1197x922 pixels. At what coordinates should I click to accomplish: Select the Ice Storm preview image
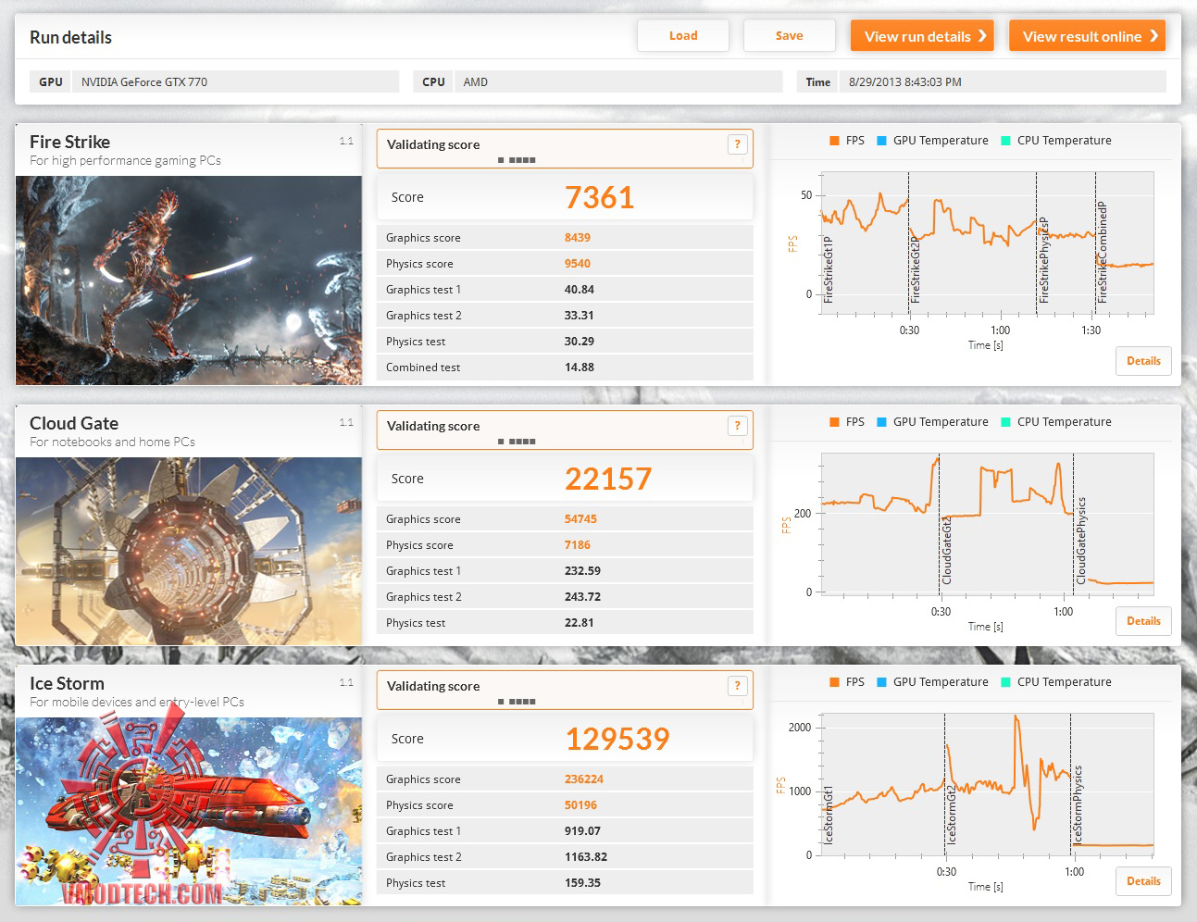tap(189, 811)
